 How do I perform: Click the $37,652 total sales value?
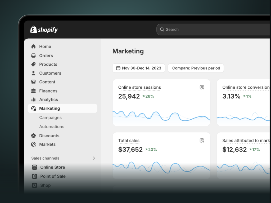click(130, 150)
